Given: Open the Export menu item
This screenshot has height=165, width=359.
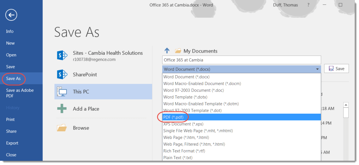Looking at the screenshot, I should coord(12,143).
